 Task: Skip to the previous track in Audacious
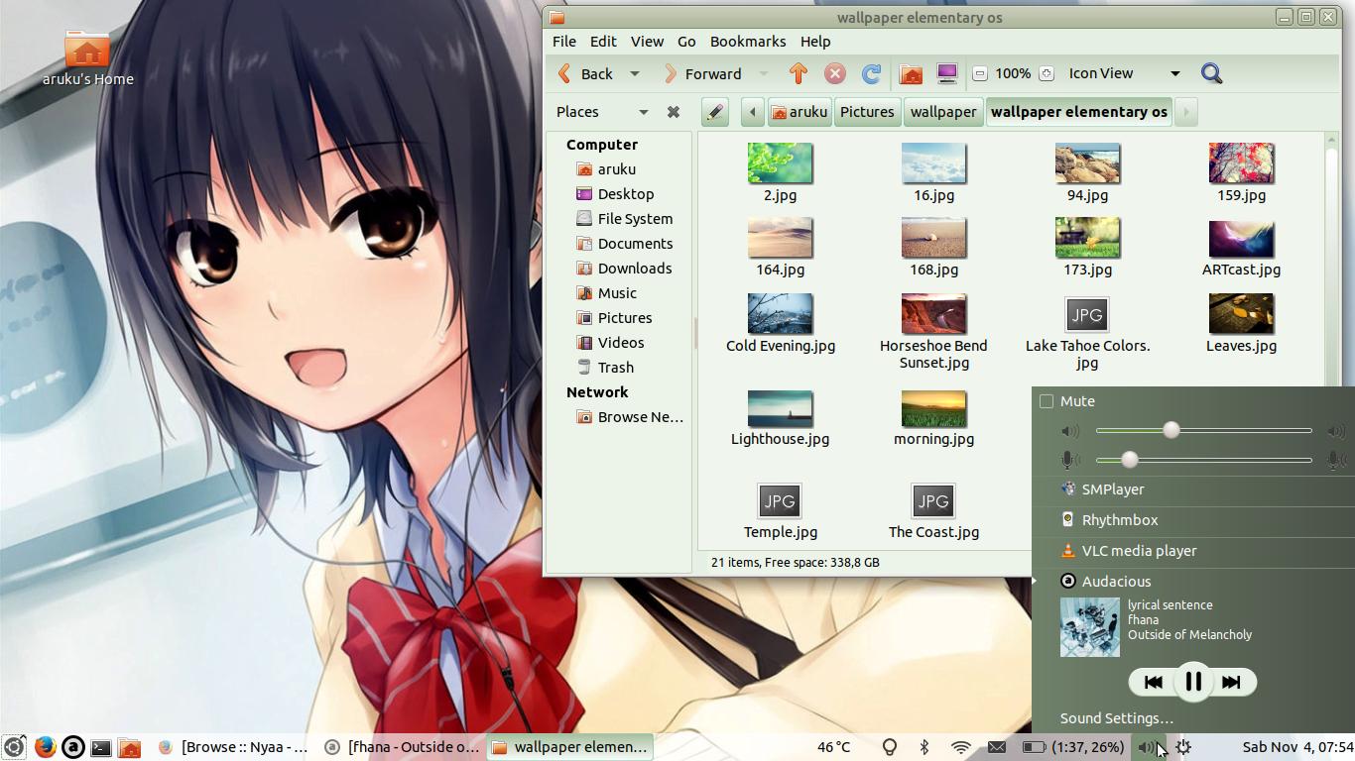click(1154, 682)
